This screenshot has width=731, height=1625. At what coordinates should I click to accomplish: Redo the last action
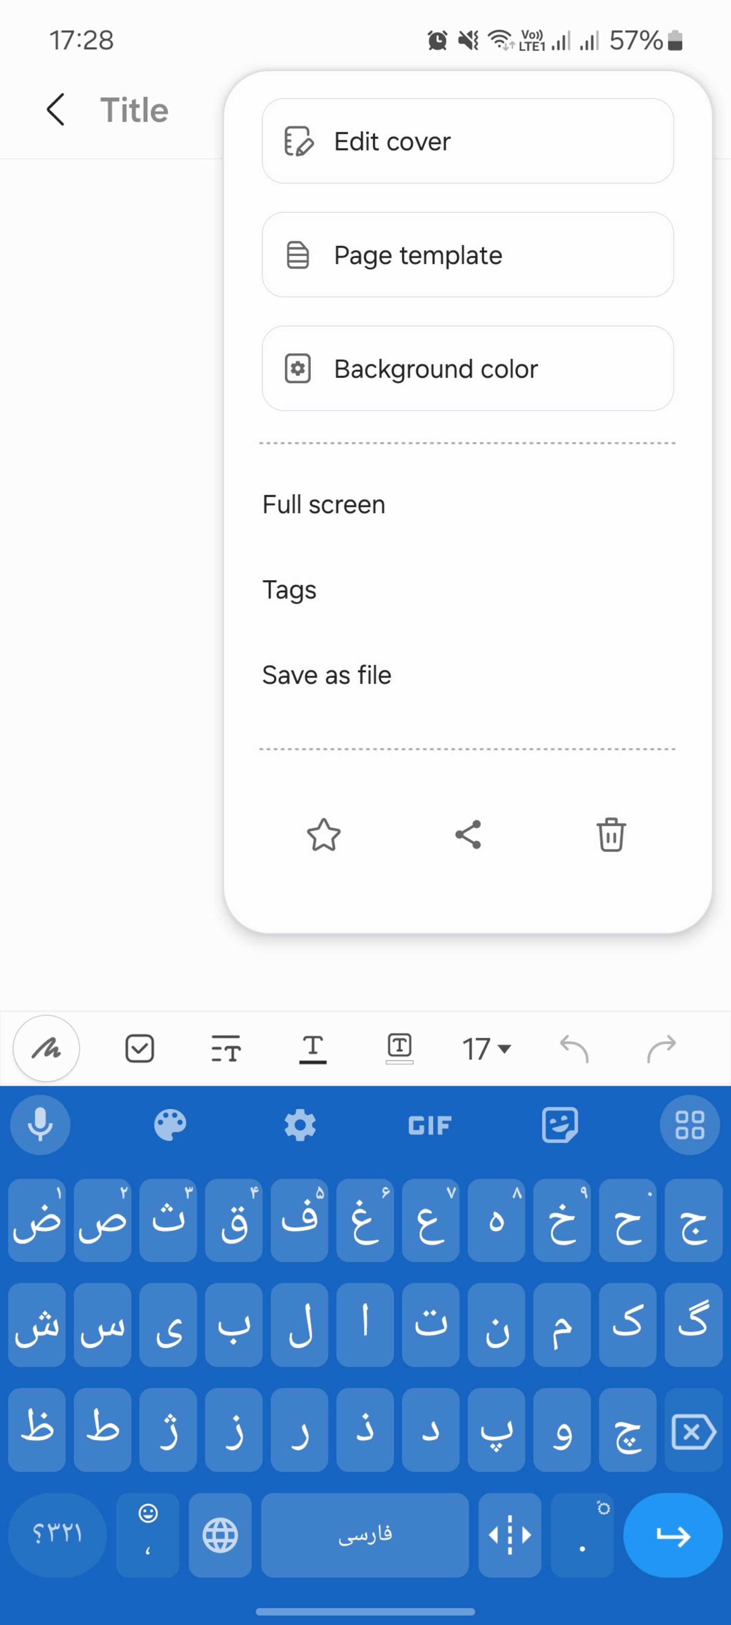coord(661,1048)
